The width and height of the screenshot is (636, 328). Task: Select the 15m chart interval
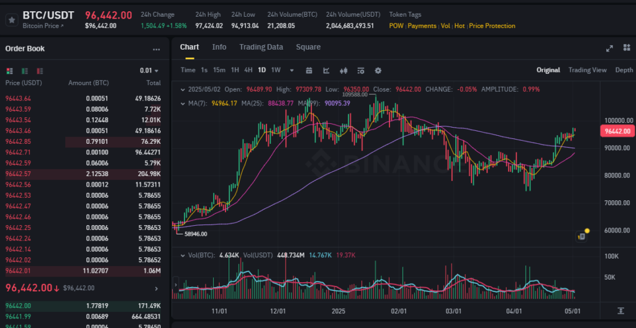coord(219,70)
